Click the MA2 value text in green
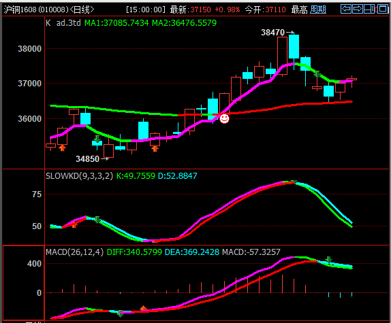 [x=185, y=23]
